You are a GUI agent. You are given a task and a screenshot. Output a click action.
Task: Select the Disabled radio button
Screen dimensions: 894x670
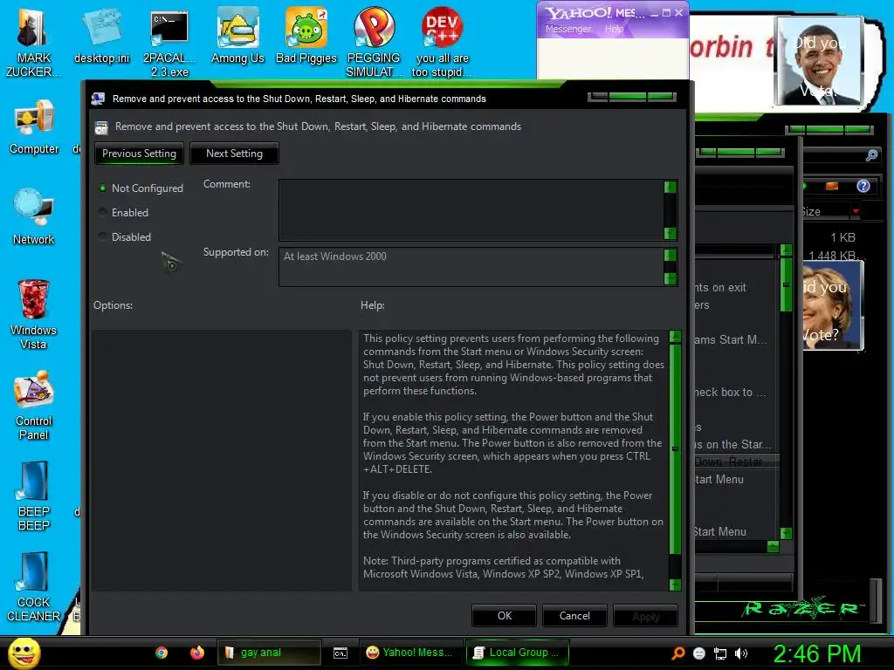click(x=103, y=236)
